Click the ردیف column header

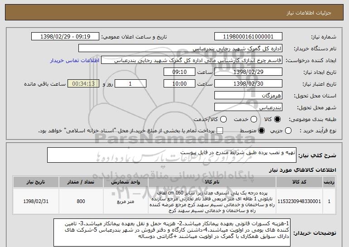click(x=329, y=182)
